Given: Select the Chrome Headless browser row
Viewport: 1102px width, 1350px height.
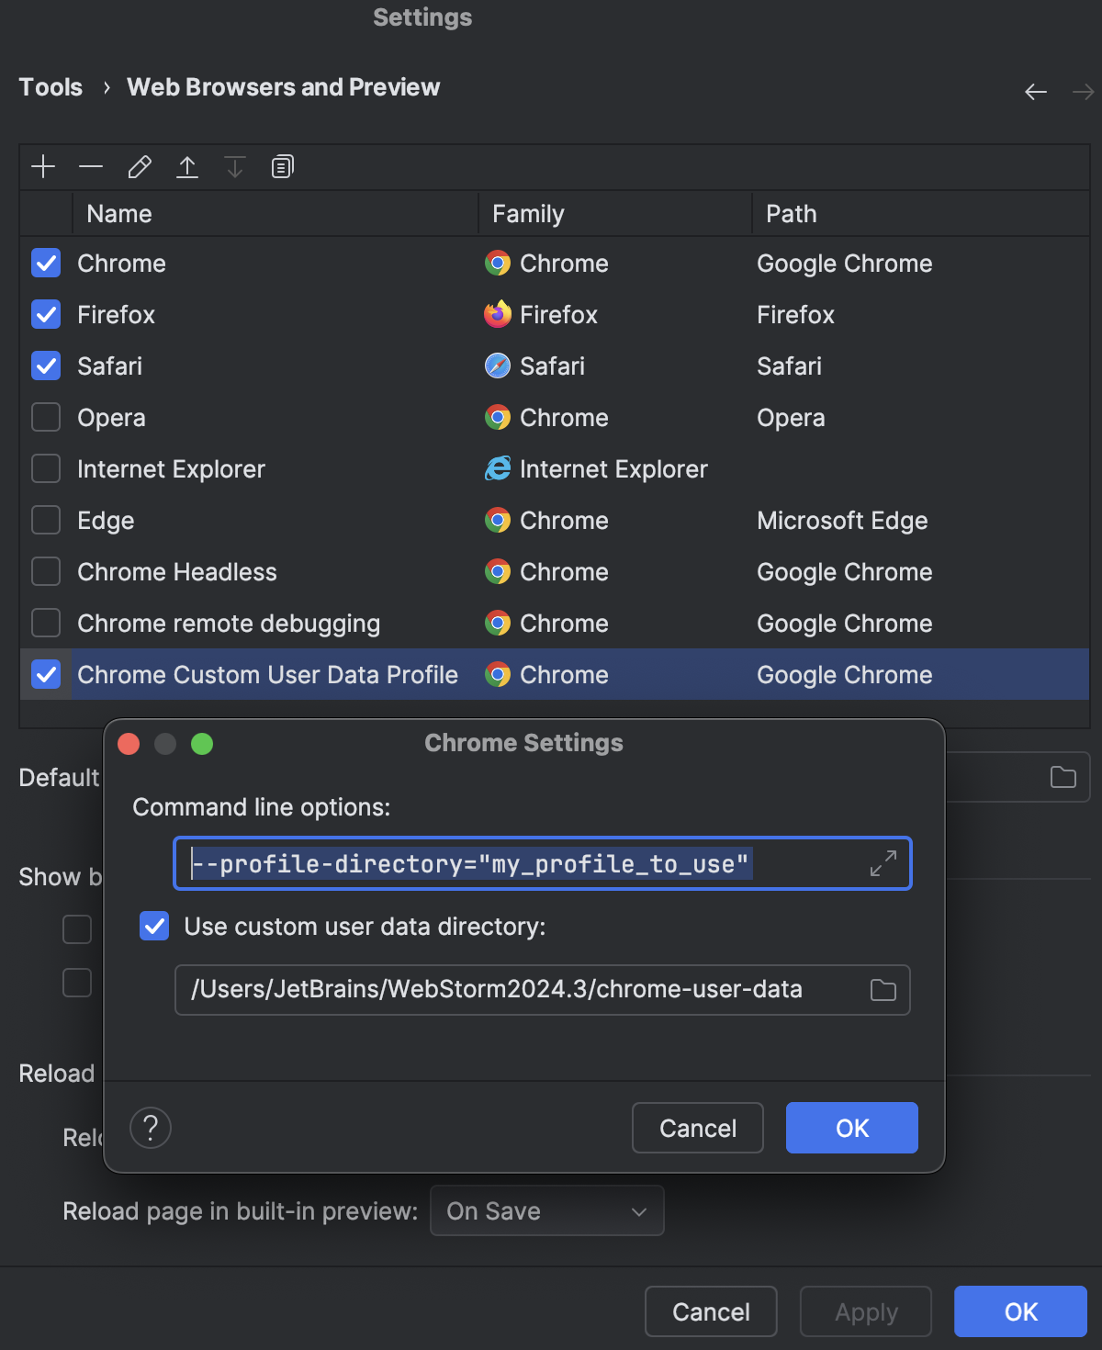Looking at the screenshot, I should [176, 571].
